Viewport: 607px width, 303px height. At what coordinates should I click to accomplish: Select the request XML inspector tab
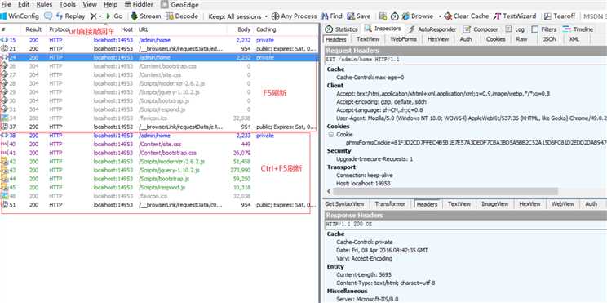574,39
